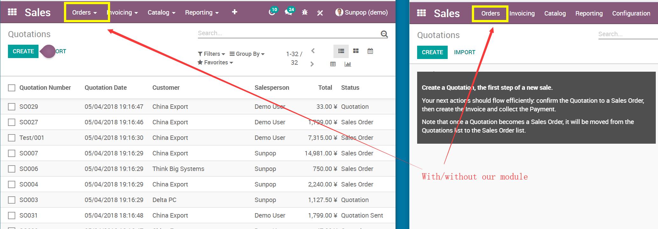The width and height of the screenshot is (658, 229).
Task: Switch to pivot table view
Action: coord(333,64)
